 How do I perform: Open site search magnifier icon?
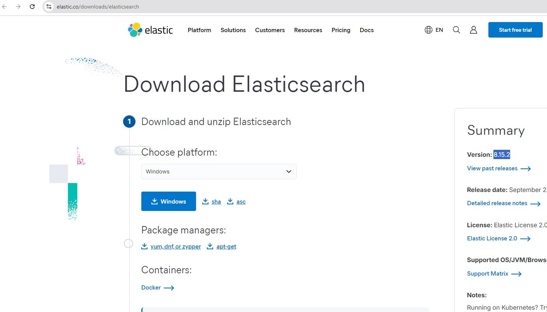pos(457,30)
